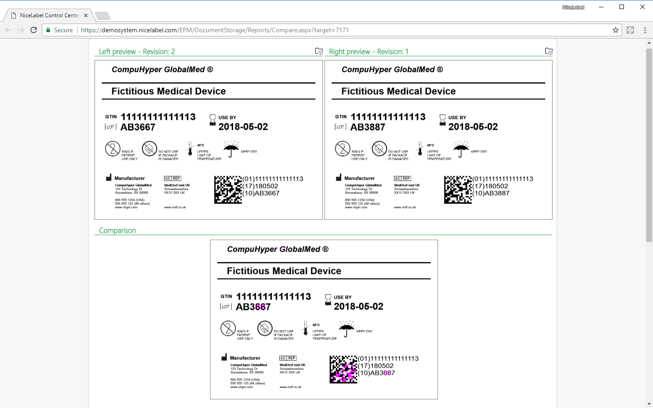Image resolution: width=653 pixels, height=408 pixels.
Task: Open the left preview file icon
Action: [319, 51]
